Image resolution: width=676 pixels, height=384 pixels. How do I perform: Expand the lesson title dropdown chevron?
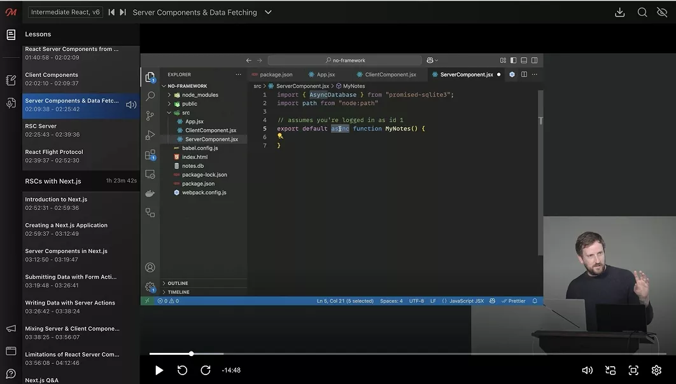click(268, 12)
